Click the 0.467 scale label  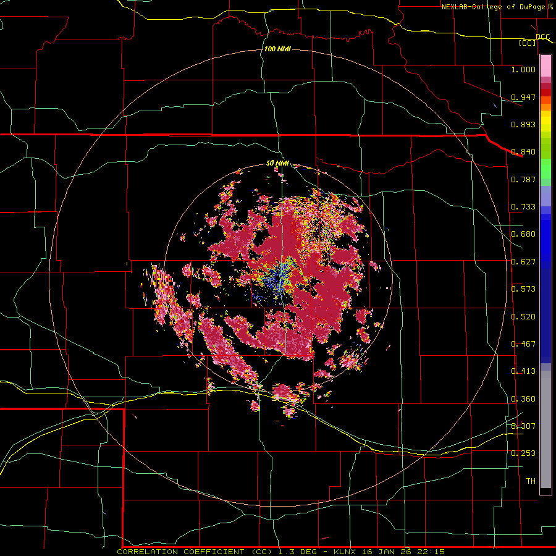523,344
